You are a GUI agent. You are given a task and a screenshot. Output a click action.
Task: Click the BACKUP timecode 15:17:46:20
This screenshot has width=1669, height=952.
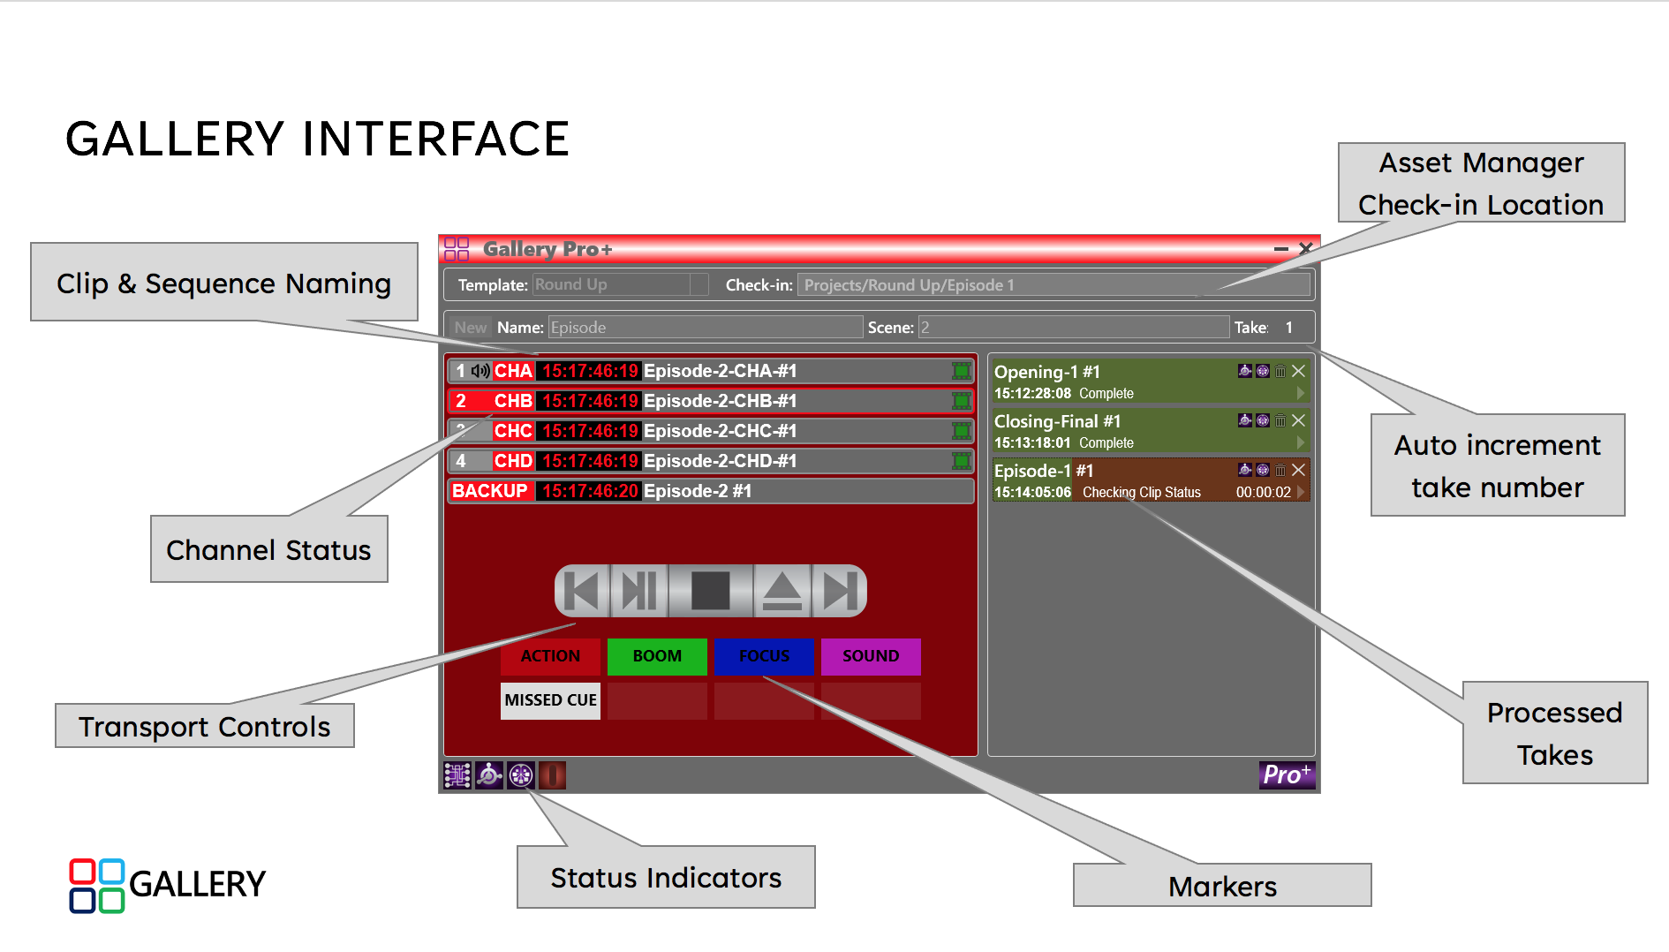click(590, 491)
